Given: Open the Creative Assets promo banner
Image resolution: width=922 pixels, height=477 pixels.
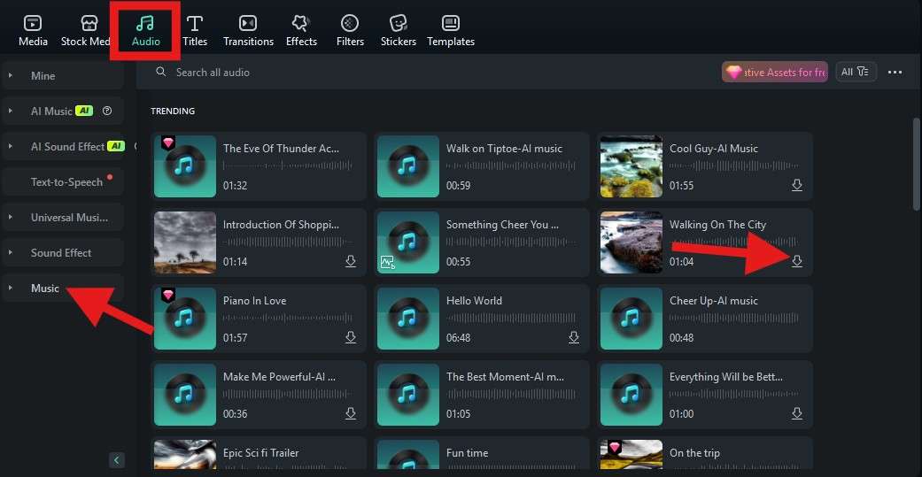Looking at the screenshot, I should (x=774, y=72).
